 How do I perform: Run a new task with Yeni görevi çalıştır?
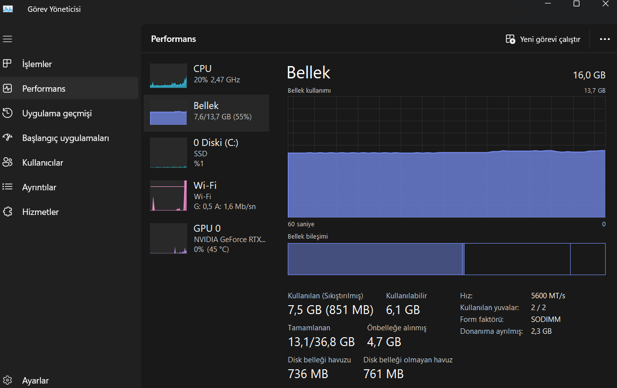click(x=543, y=39)
